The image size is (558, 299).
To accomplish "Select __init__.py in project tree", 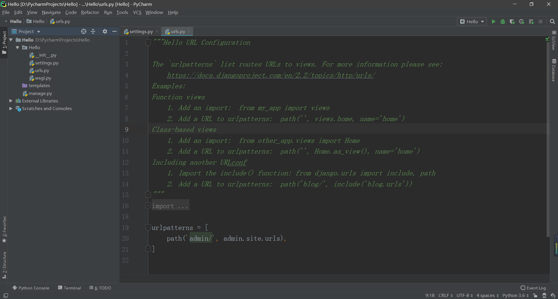I will tap(43, 55).
